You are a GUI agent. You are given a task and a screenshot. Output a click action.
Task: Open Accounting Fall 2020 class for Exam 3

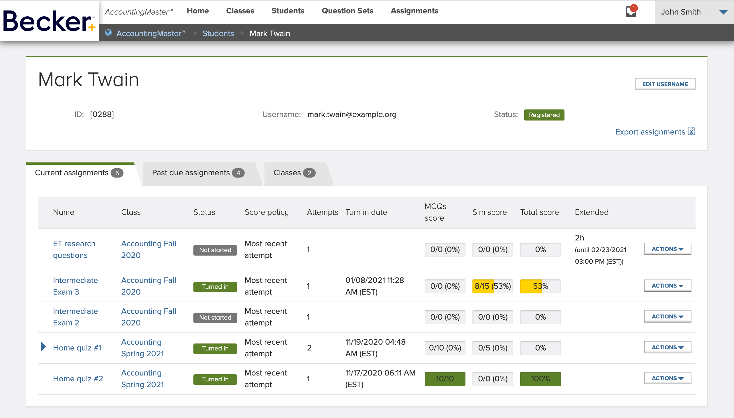coord(149,286)
